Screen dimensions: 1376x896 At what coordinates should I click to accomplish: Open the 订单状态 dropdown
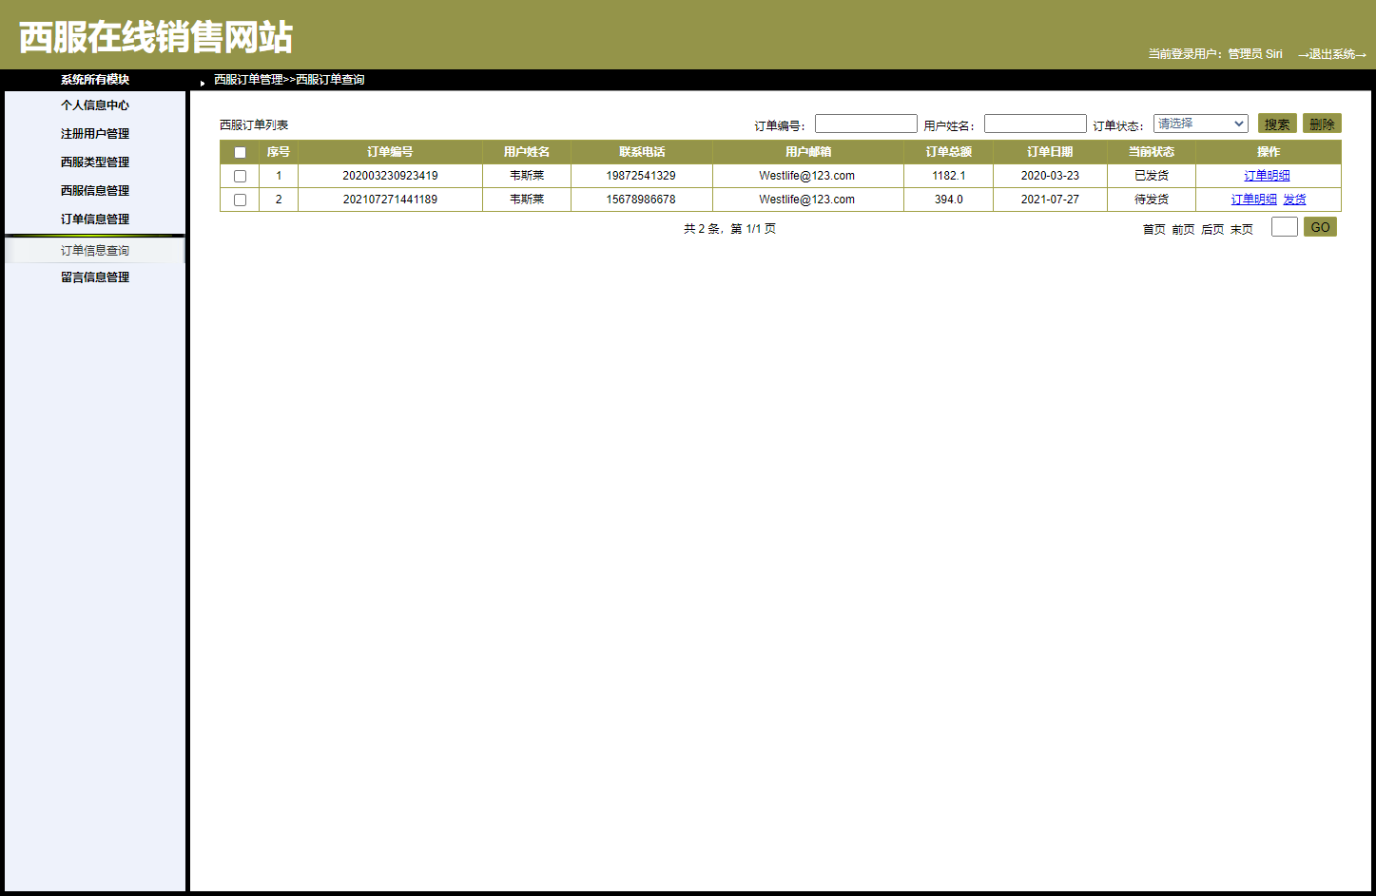click(1201, 124)
